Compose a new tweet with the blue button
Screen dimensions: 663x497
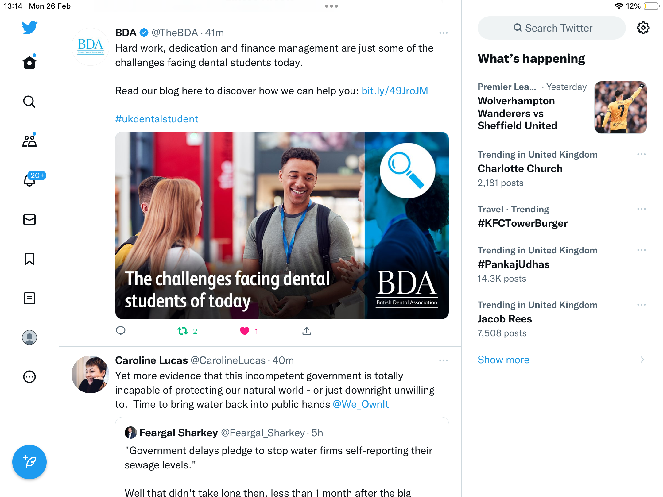coord(29,462)
